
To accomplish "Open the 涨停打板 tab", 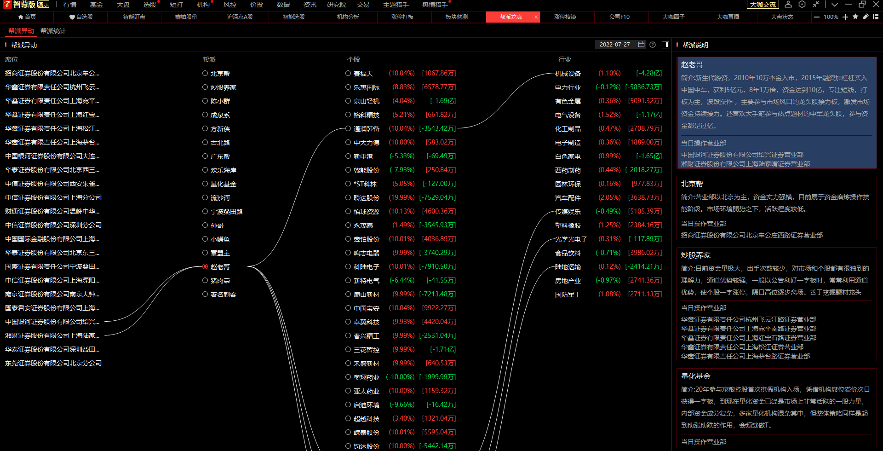I will [x=402, y=17].
